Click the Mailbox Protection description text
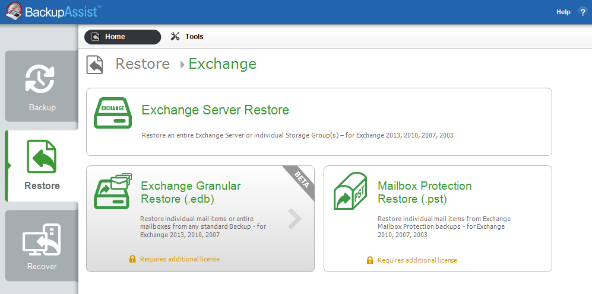This screenshot has height=294, width=592. click(x=444, y=227)
